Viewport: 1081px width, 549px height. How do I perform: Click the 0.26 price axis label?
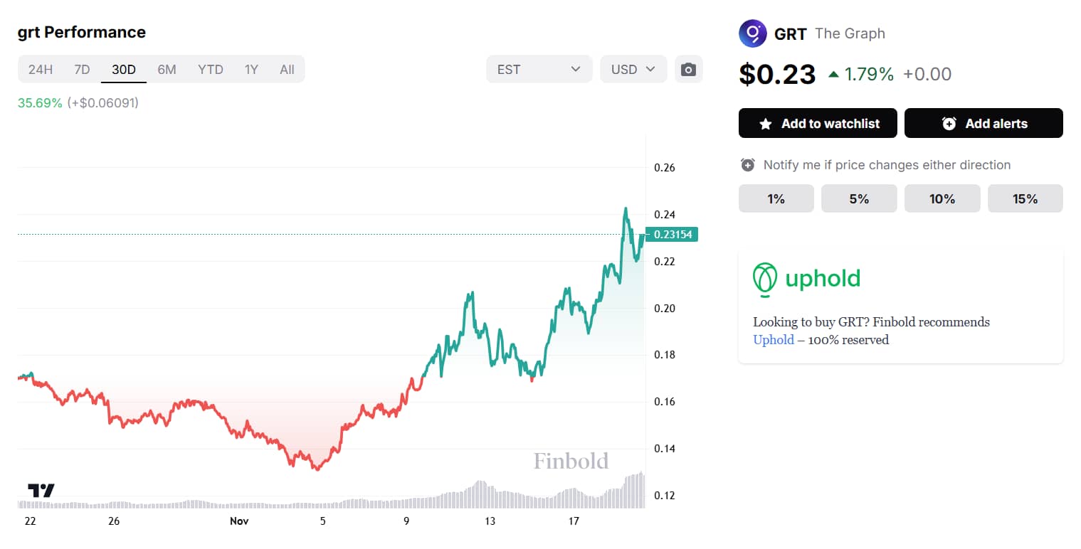coord(664,168)
